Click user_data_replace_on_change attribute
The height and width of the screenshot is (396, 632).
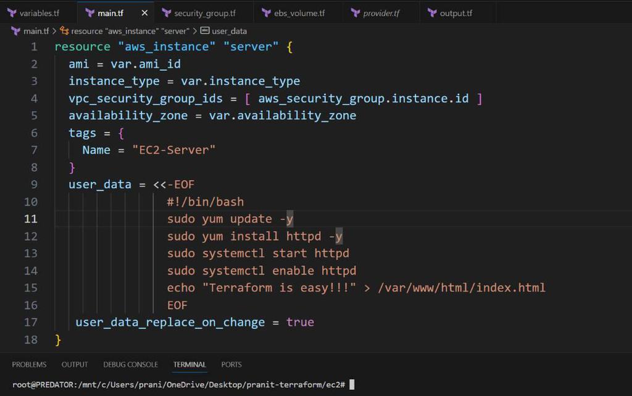coord(170,322)
